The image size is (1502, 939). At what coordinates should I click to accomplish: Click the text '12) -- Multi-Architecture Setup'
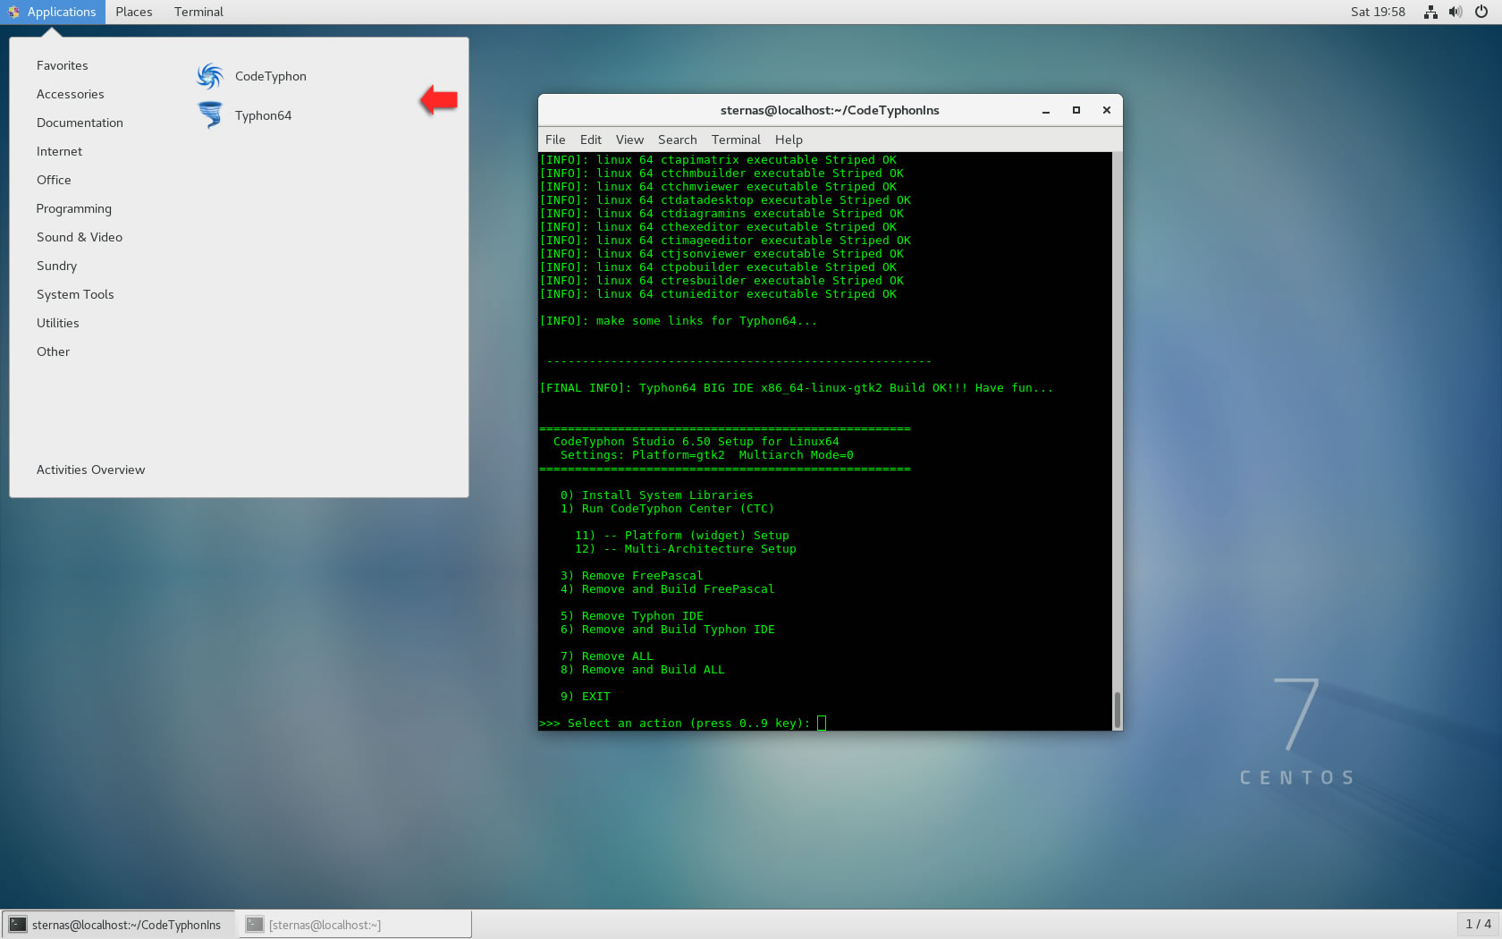tap(685, 548)
